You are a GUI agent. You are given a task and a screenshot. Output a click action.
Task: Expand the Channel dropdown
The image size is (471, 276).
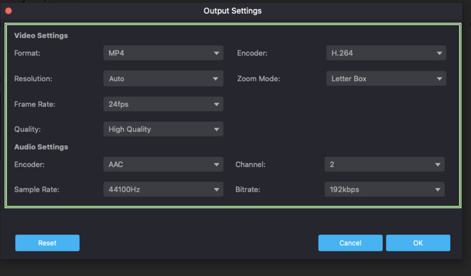click(x=384, y=165)
